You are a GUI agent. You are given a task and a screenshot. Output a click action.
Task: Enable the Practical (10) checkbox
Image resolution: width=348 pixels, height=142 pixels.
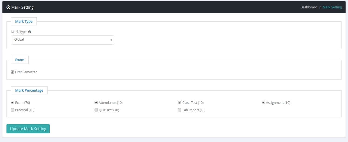tap(12, 110)
